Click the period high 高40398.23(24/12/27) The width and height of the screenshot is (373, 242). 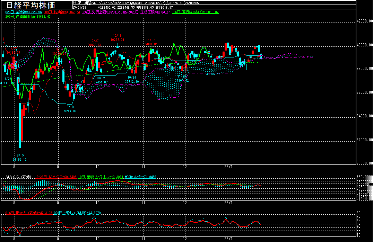[148, 3]
